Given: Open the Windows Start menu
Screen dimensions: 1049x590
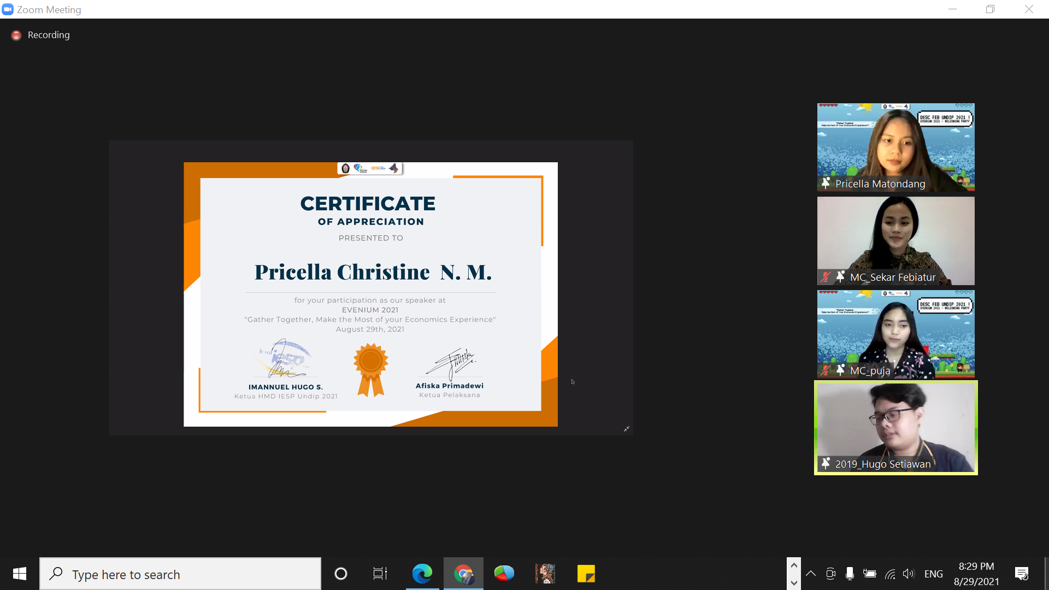Looking at the screenshot, I should point(20,574).
